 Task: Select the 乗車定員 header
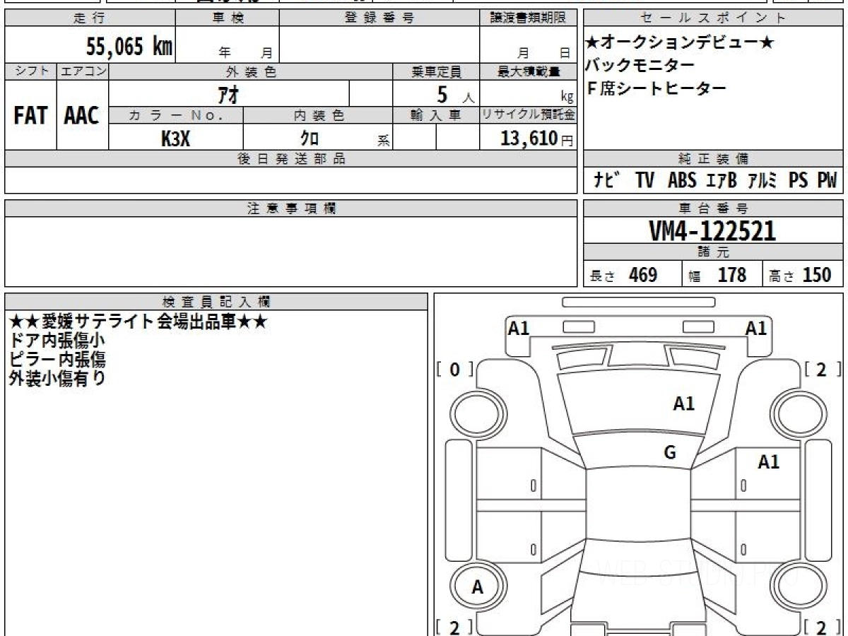pyautogui.click(x=435, y=71)
